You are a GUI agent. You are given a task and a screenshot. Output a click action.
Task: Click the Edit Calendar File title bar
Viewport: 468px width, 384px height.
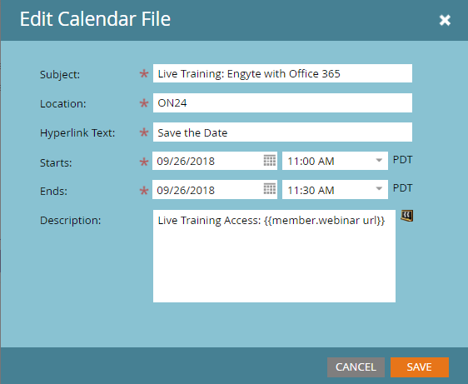pyautogui.click(x=234, y=20)
